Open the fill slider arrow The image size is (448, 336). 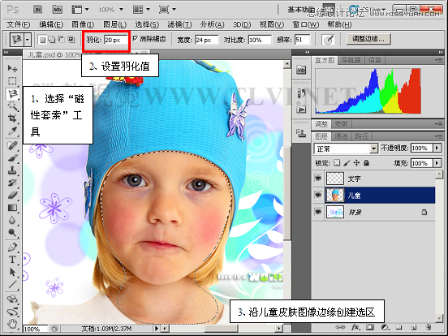pyautogui.click(x=437, y=163)
